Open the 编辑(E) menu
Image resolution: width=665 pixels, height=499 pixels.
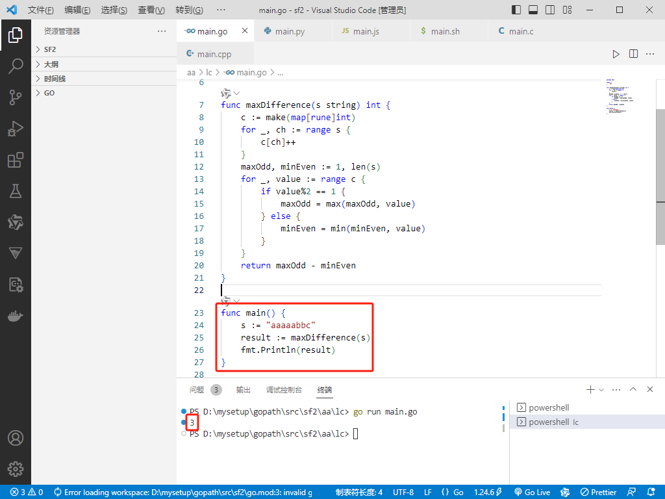pos(77,10)
